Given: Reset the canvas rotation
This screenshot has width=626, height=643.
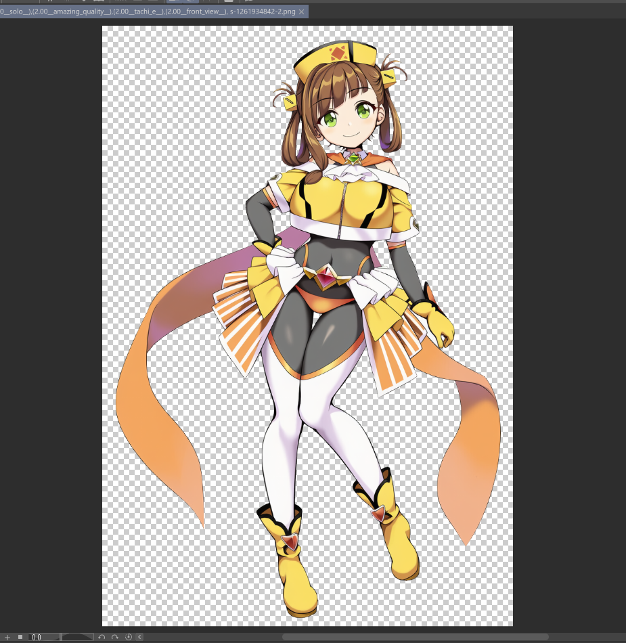Looking at the screenshot, I should tap(129, 637).
